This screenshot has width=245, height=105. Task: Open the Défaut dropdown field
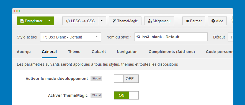tap(231, 37)
